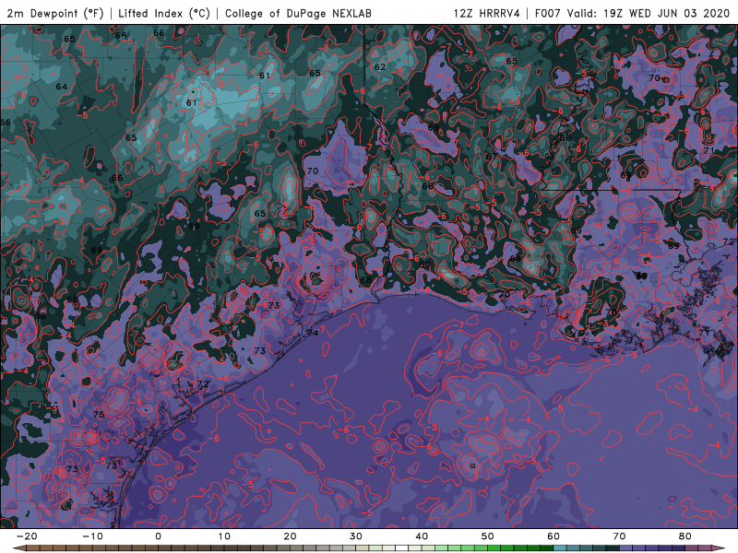Viewport: 738px width, 553px height.
Task: Select the 70 label on the color scale
Action: coord(619,536)
